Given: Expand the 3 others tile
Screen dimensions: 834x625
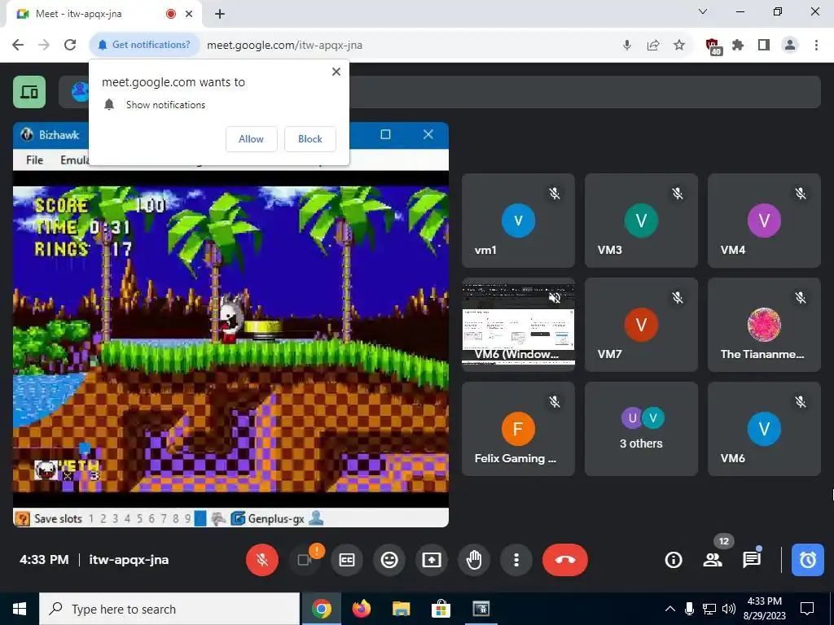Looking at the screenshot, I should click(641, 429).
